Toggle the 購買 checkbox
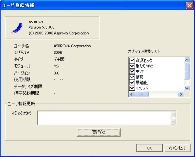 [132, 77]
